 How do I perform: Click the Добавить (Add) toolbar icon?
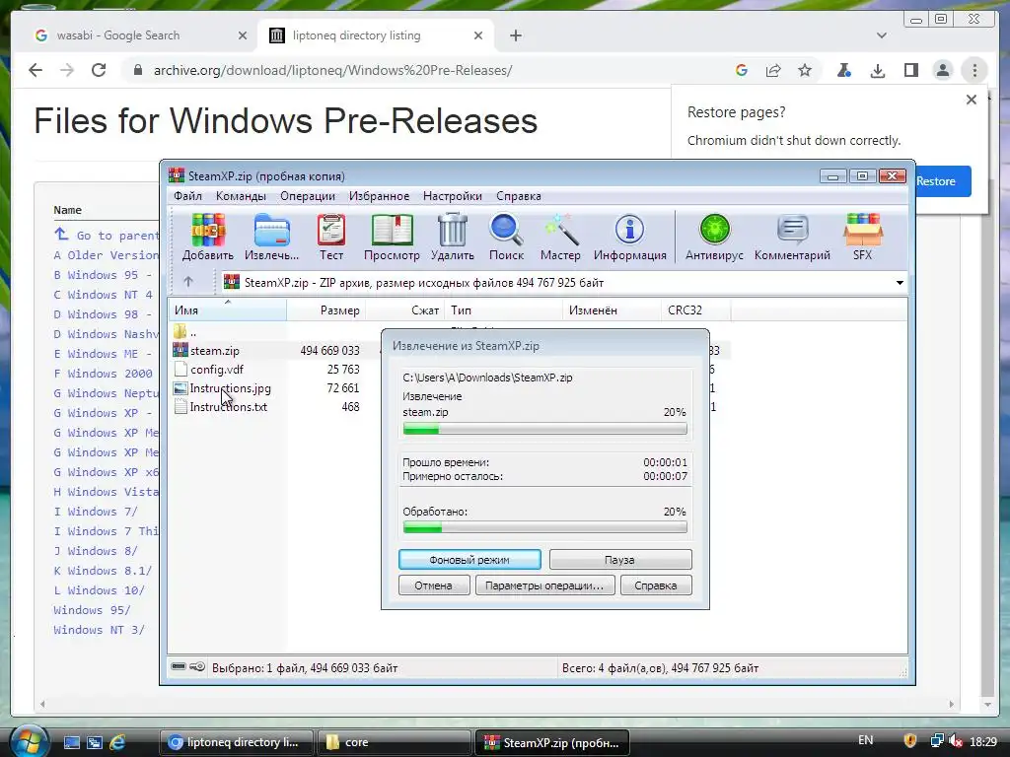click(x=207, y=237)
